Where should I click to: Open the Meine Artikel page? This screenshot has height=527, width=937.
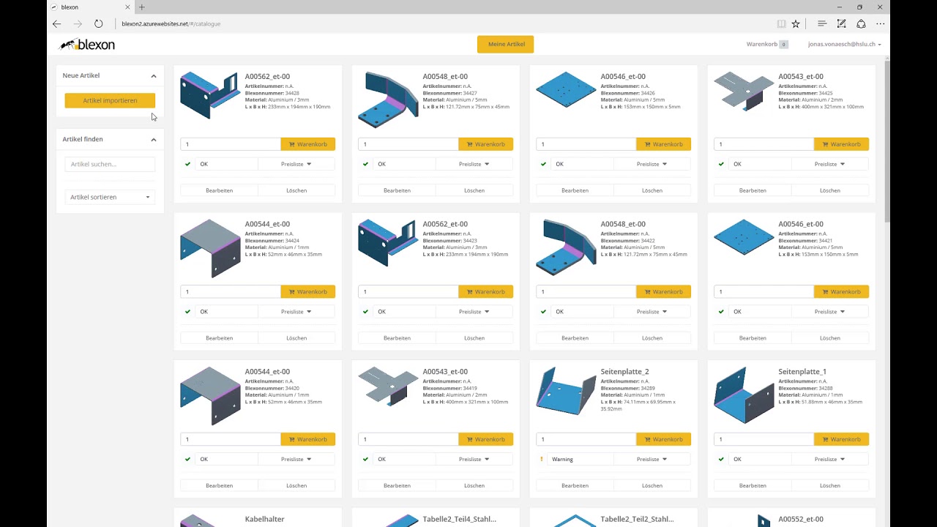click(x=506, y=45)
